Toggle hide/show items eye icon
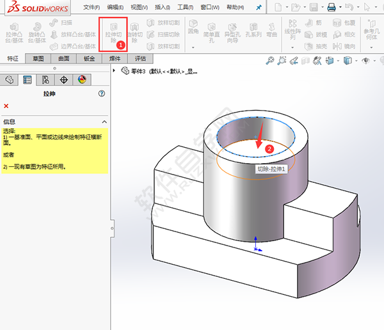This screenshot has height=330, width=384. [x=365, y=61]
